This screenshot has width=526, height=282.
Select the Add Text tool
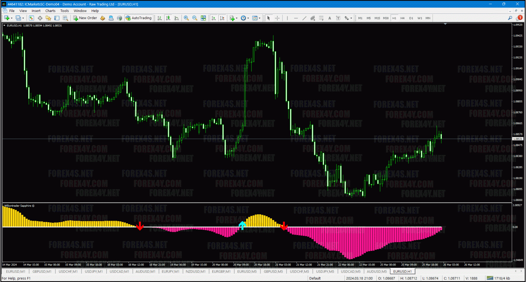point(329,18)
